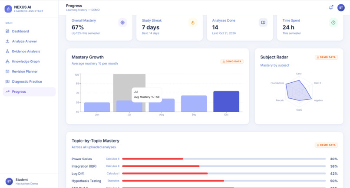
Task: Click the Integration (IBP) progress bar
Action: pyautogui.click(x=224, y=166)
